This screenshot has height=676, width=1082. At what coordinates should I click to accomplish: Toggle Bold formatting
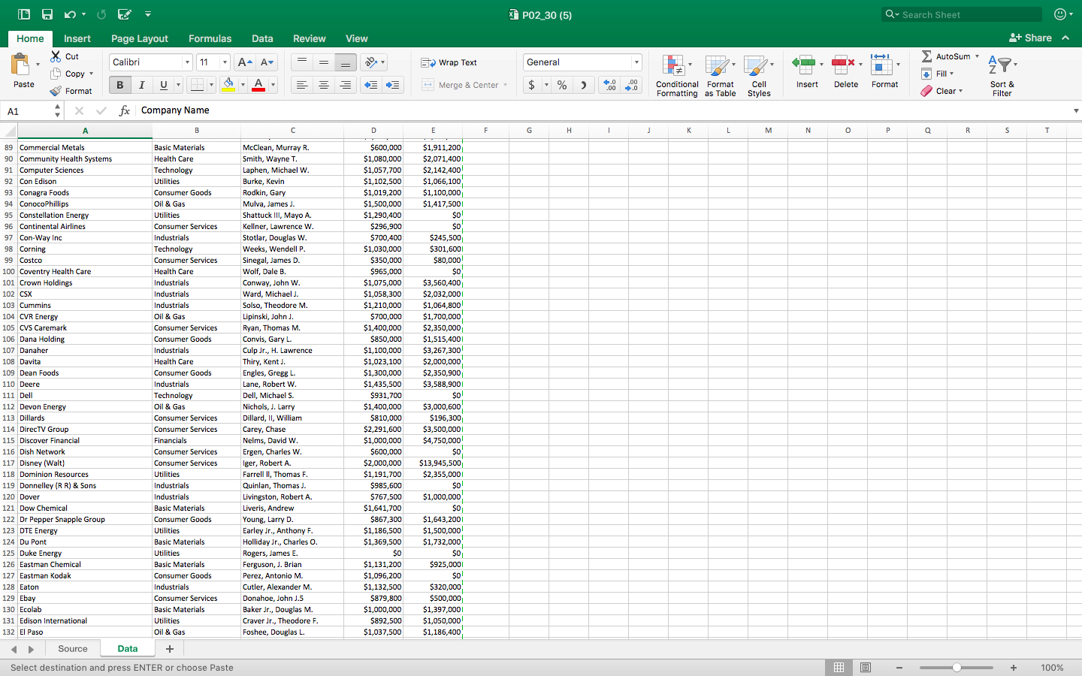119,85
